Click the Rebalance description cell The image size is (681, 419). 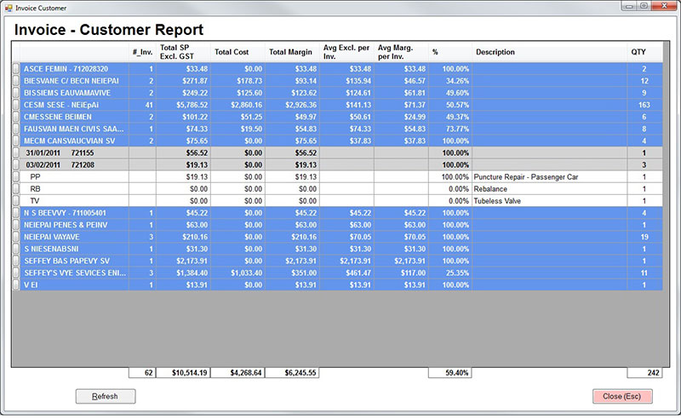point(549,189)
